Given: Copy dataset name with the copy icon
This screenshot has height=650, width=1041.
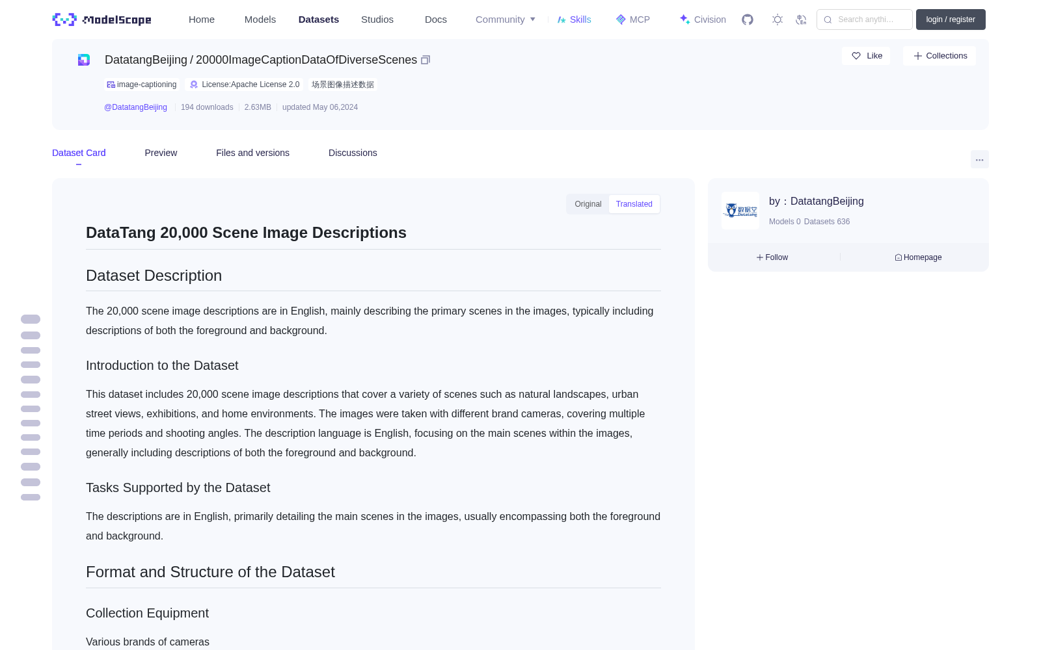Looking at the screenshot, I should (426, 60).
